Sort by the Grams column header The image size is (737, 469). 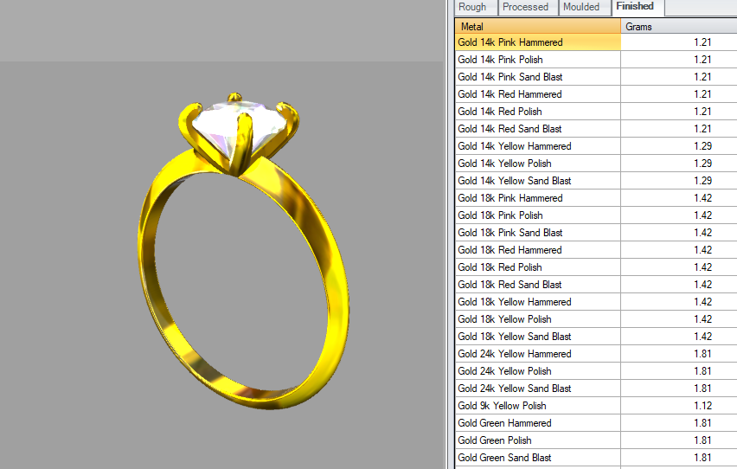[x=678, y=27]
